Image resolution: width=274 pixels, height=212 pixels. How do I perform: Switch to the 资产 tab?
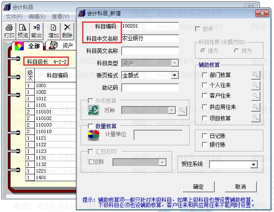61,46
